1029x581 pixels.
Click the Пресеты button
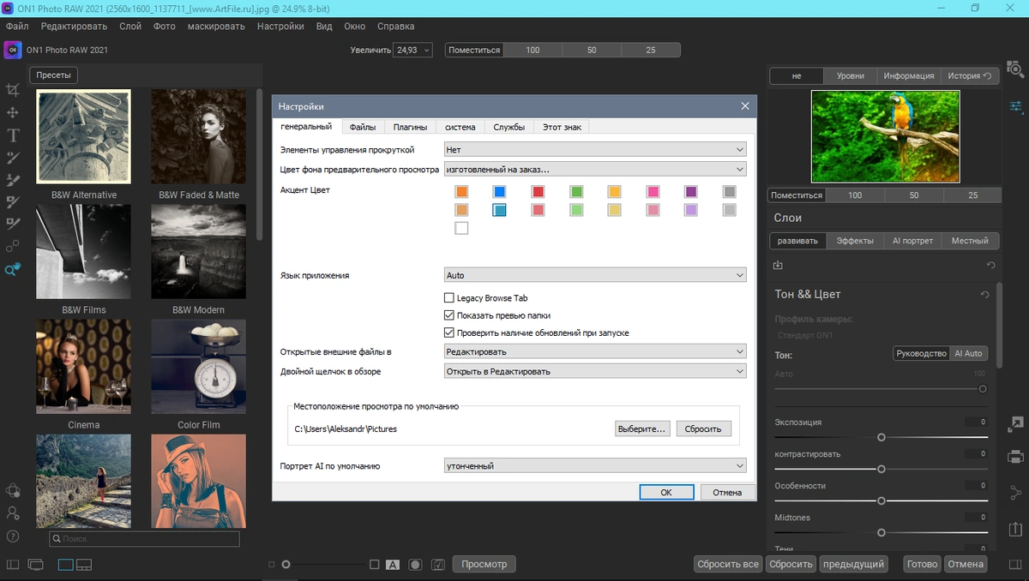[53, 75]
